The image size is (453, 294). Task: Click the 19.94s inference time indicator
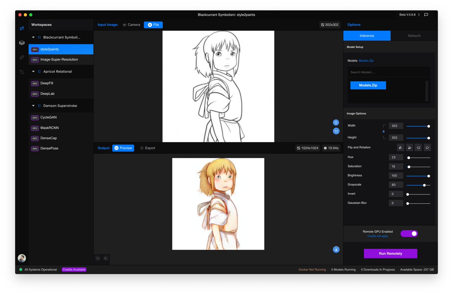[x=331, y=148]
